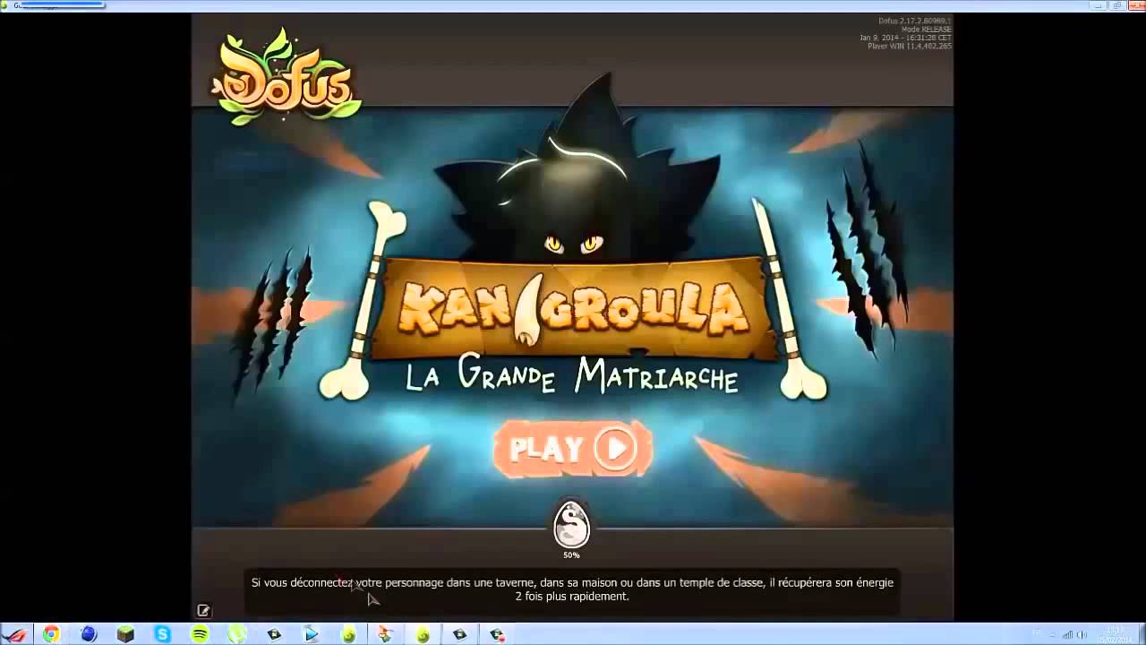
Task: Open the ROG start button
Action: 15,634
